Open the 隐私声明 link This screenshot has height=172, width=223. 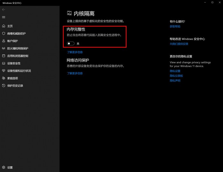pyautogui.click(x=175, y=81)
